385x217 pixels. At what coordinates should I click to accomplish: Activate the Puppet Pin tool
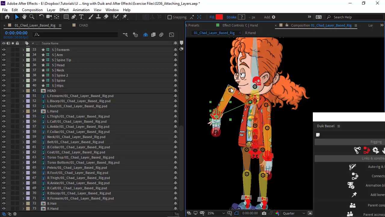(125, 17)
